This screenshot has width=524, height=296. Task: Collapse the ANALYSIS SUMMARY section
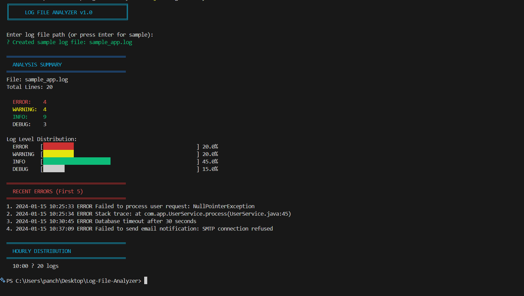[37, 64]
